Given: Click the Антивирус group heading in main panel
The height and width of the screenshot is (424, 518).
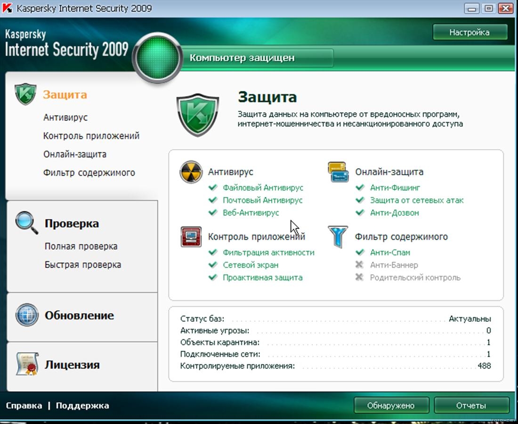Looking at the screenshot, I should coord(231,172).
